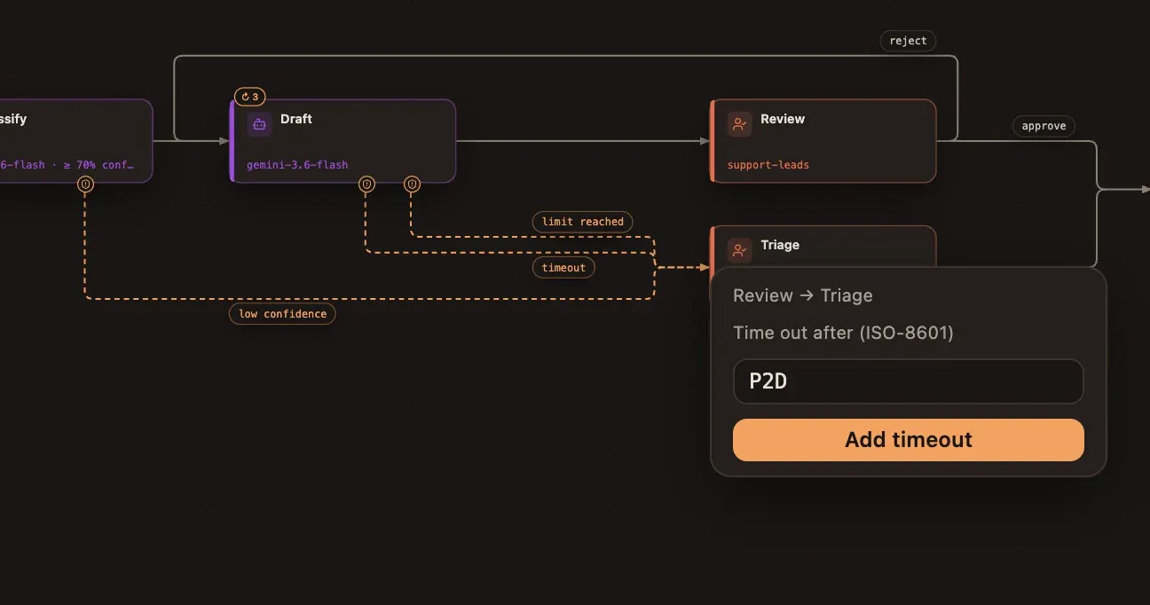This screenshot has height=605, width=1150.
Task: Click 'support-leads' text on Review node
Action: [768, 165]
